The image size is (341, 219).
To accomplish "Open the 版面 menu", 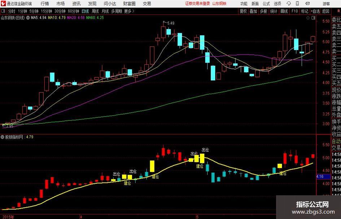I will (255, 4).
